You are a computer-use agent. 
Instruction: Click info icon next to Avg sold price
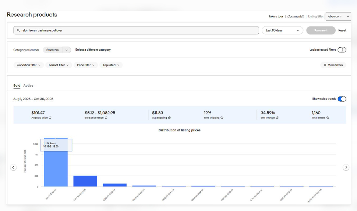pos(50,118)
